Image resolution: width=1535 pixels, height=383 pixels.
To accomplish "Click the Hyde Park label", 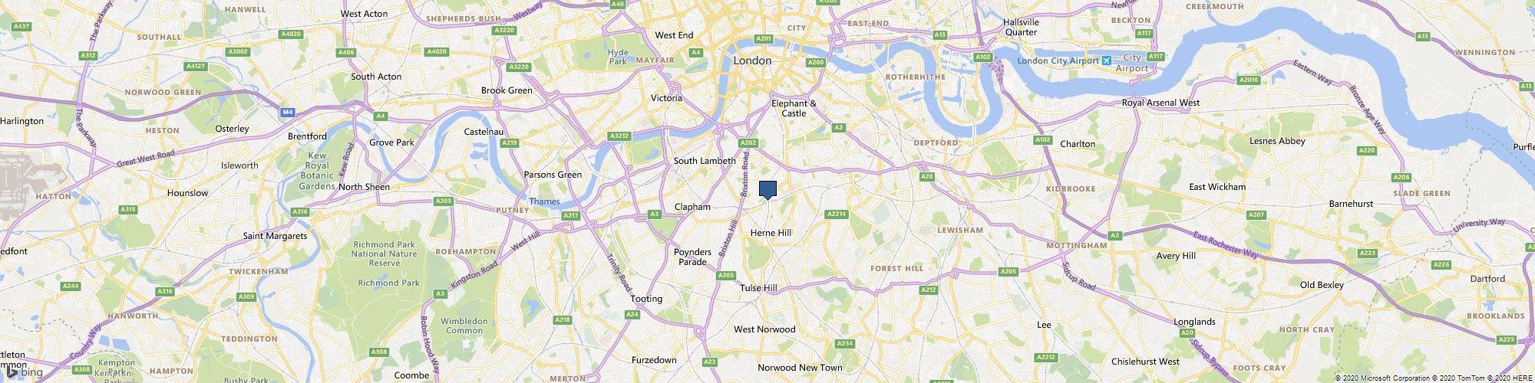I will tap(618, 57).
